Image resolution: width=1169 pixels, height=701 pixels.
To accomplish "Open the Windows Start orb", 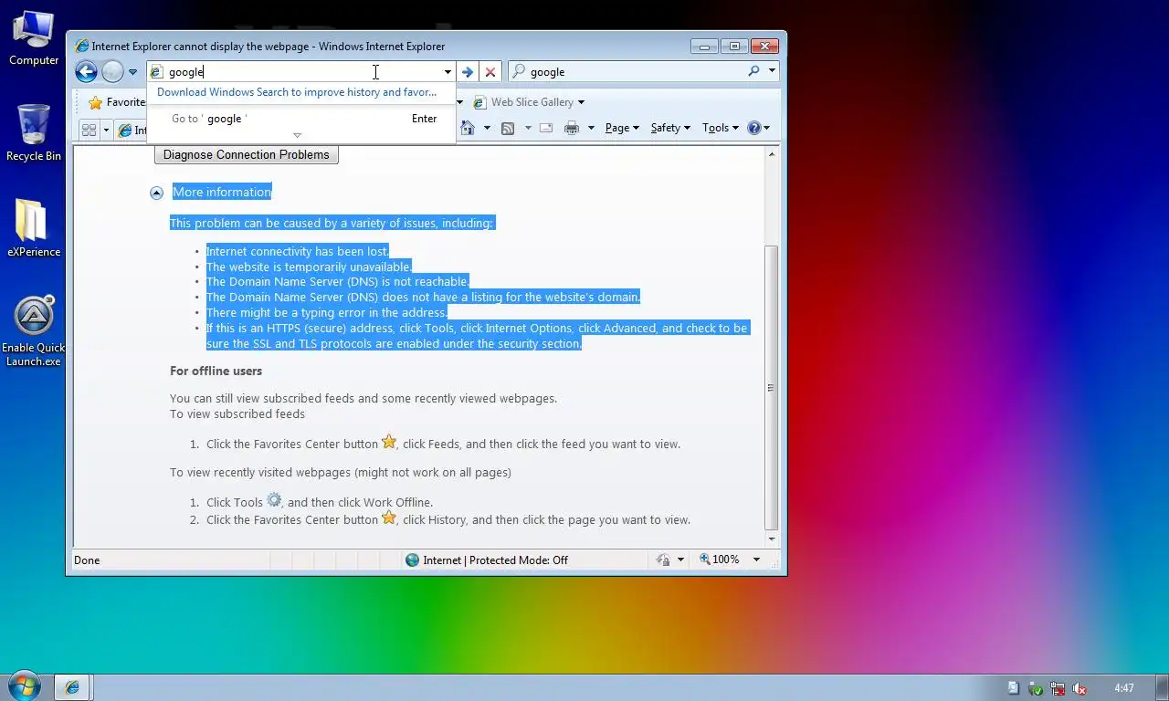I will pos(24,687).
